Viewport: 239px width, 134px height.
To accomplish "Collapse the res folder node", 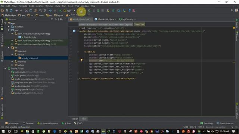I will pyautogui.click(x=9, y=48).
